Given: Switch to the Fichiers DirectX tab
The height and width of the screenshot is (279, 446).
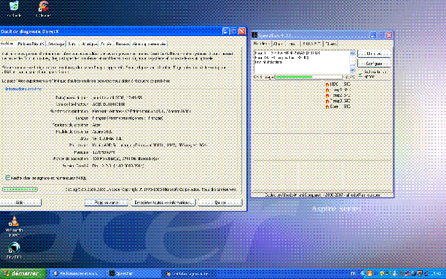Looking at the screenshot, I should [31, 44].
